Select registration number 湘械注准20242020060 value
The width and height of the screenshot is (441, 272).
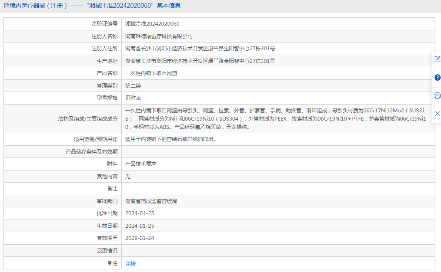[152, 24]
